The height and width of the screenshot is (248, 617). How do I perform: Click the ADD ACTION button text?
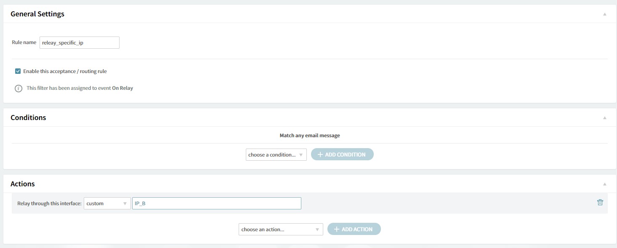357,229
